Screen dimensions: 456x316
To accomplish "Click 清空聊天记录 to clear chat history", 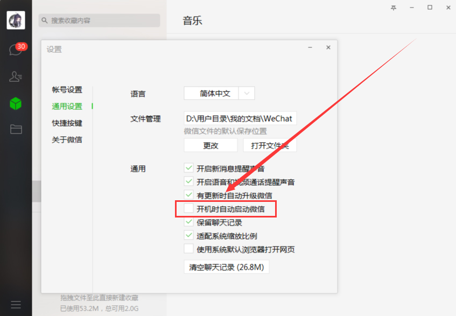I will coord(226,266).
